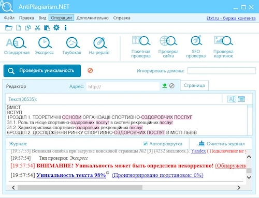Click the text formatting A icon in editor
Viewport: 259px width, 198px height.
coord(232,99)
